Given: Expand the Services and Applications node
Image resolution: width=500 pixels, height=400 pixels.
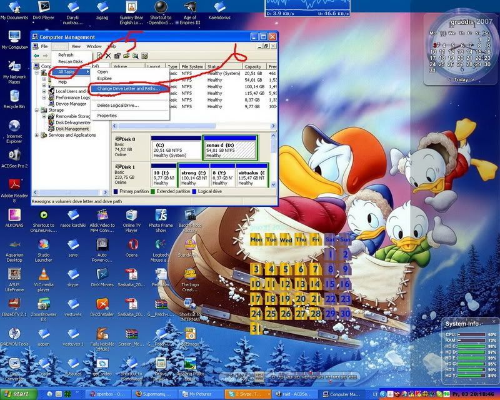Looking at the screenshot, I should pos(37,135).
